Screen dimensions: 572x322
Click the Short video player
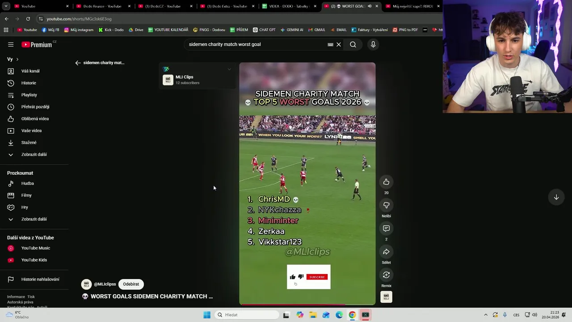307,183
